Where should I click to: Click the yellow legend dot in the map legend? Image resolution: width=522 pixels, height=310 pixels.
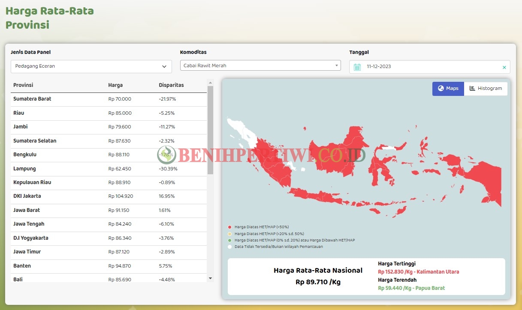click(230, 233)
